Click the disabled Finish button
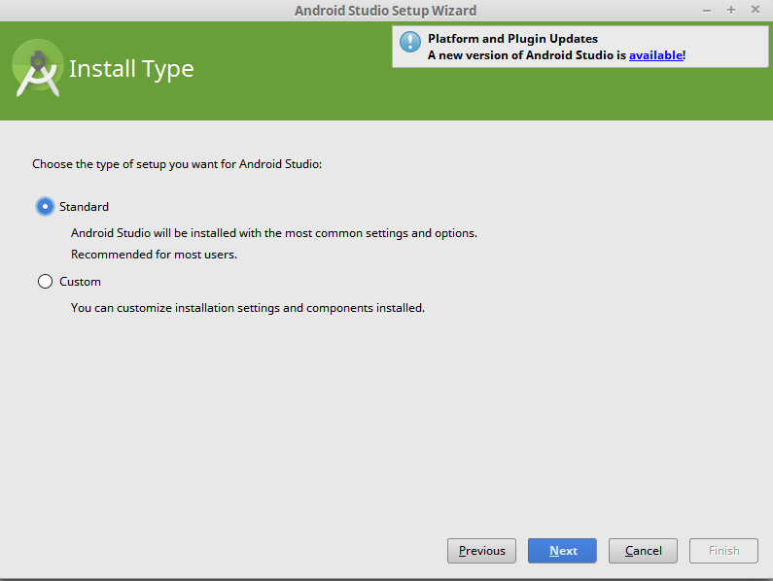The width and height of the screenshot is (773, 581). coord(723,551)
